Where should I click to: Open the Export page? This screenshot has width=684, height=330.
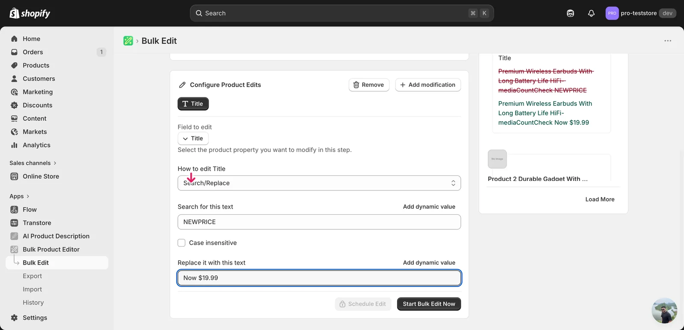[32, 276]
